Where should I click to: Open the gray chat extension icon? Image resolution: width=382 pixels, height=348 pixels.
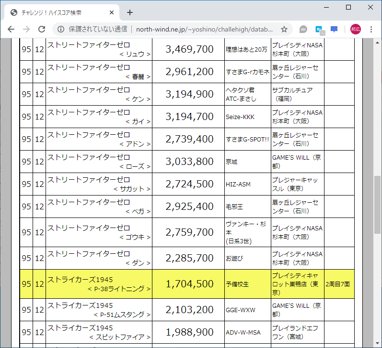coord(303,30)
